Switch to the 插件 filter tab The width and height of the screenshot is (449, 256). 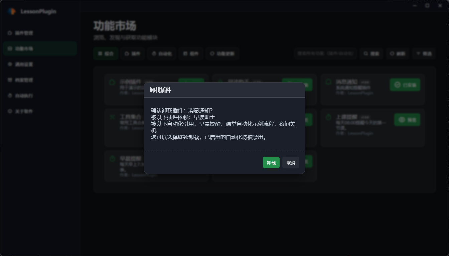[x=132, y=53]
